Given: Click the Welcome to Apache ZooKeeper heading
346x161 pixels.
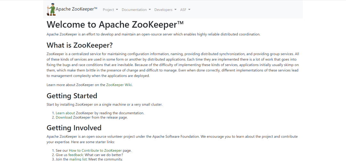Looking at the screenshot, I should pos(115,24).
